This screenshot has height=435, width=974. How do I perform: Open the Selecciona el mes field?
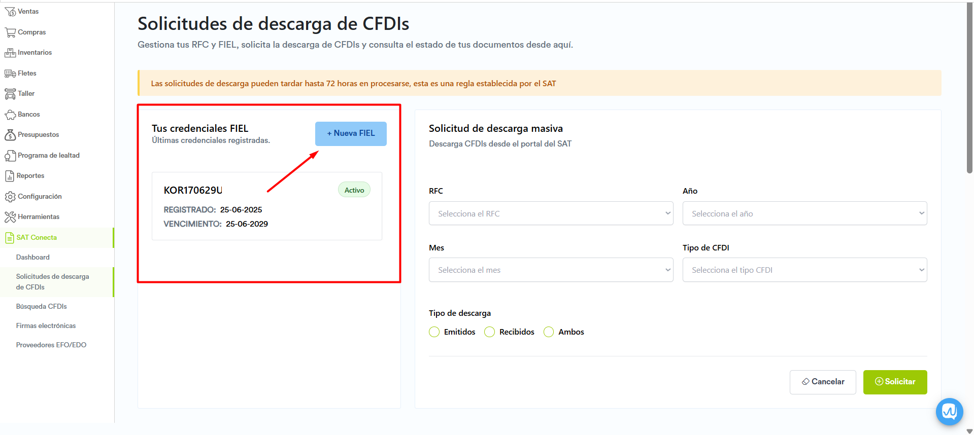tap(551, 270)
